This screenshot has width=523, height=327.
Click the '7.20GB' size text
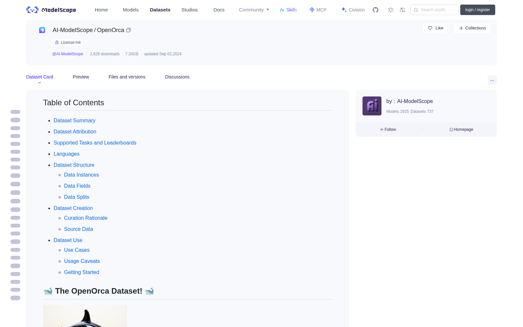point(132,54)
